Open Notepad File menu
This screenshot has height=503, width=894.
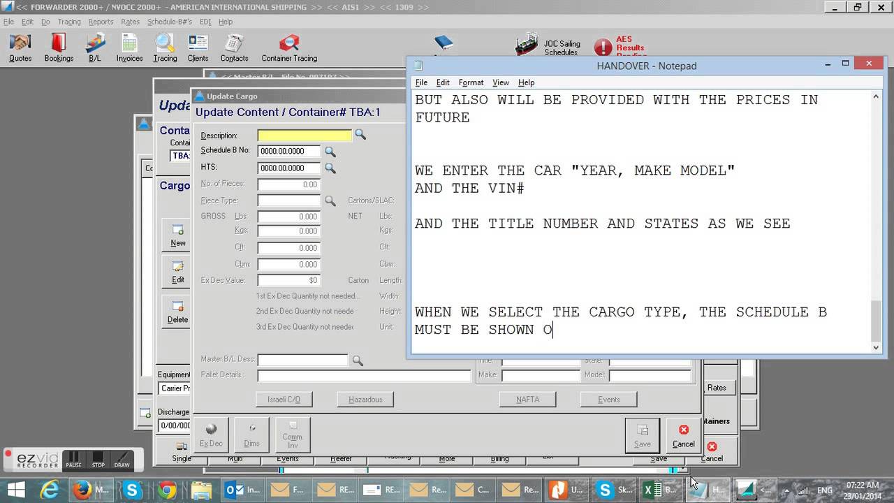pos(421,82)
